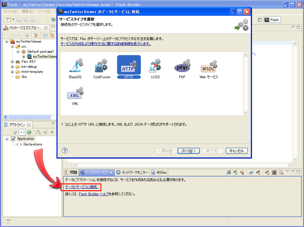
Task: Close the アウトライン tab with its X
Action: (29, 125)
